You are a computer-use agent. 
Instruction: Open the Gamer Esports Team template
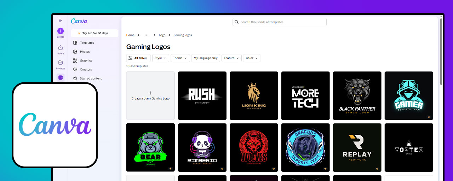tap(409, 96)
